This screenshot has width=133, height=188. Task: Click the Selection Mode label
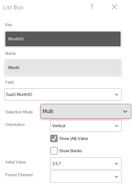[19, 112]
